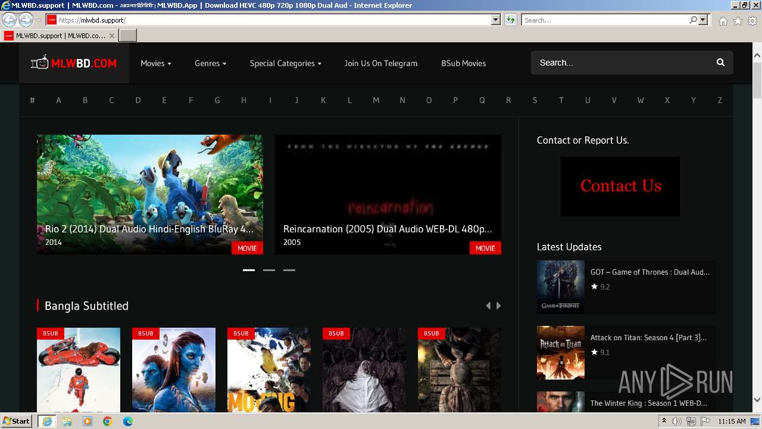Click the 9.1 star rating for Attack on Titan
The image size is (762, 429).
(x=600, y=352)
